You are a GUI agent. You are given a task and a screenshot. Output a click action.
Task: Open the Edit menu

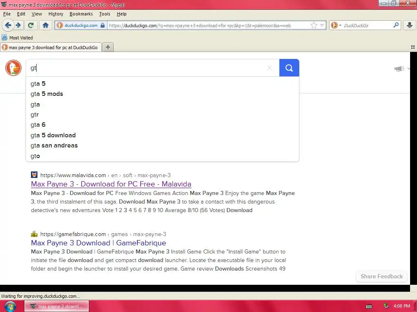click(21, 14)
